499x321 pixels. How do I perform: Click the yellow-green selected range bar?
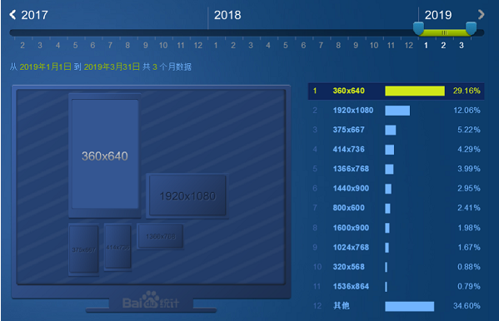click(x=445, y=32)
